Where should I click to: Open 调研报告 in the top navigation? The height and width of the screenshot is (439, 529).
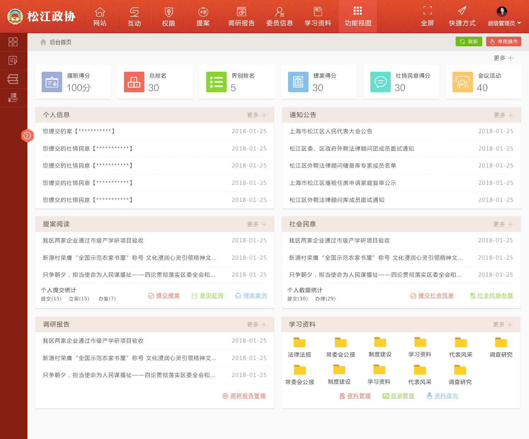(241, 17)
